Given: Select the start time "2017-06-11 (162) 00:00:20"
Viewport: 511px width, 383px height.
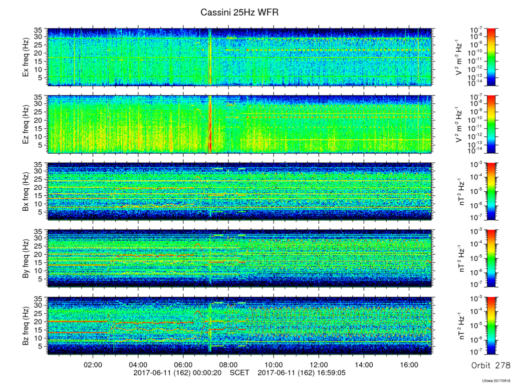Looking at the screenshot, I should tap(177, 373).
